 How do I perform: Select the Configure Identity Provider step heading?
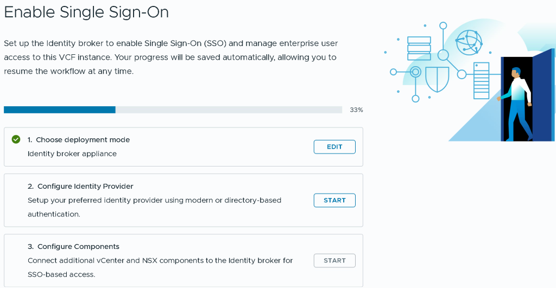80,187
